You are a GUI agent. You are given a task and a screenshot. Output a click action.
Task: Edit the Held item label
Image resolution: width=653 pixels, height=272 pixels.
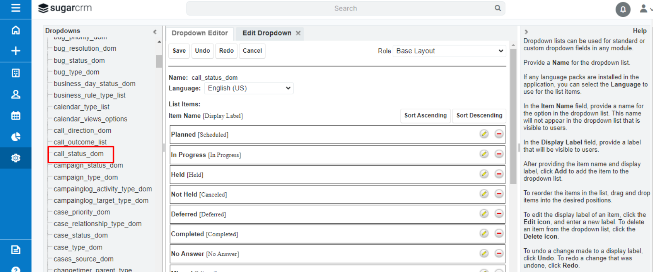(484, 174)
